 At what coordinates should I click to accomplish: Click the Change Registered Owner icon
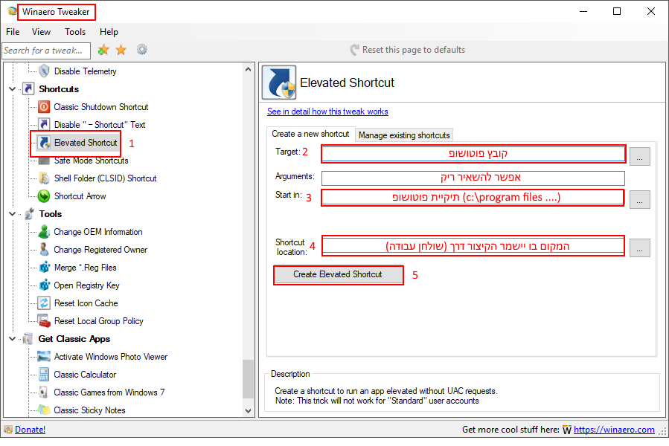pyautogui.click(x=44, y=250)
